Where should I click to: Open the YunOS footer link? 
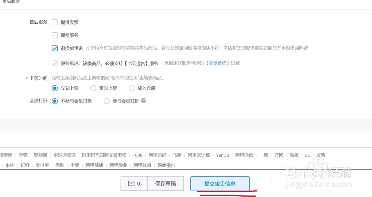click(222, 155)
